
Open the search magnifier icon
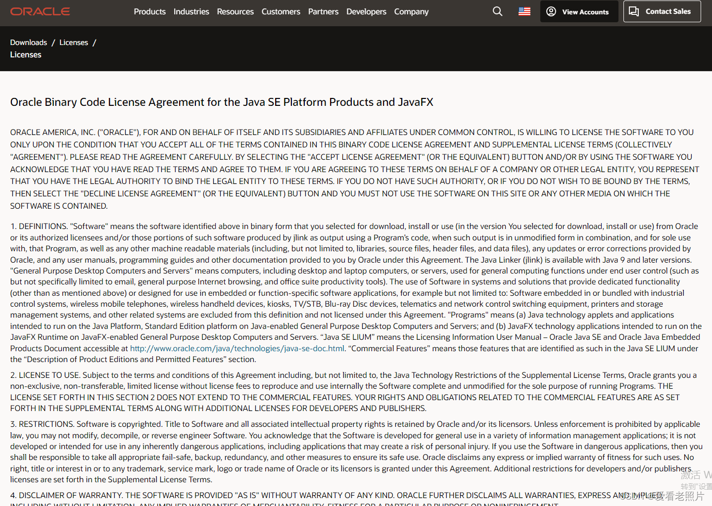(x=498, y=11)
